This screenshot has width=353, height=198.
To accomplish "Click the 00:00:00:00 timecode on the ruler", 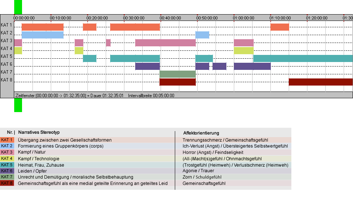I will pyautogui.click(x=24, y=18).
